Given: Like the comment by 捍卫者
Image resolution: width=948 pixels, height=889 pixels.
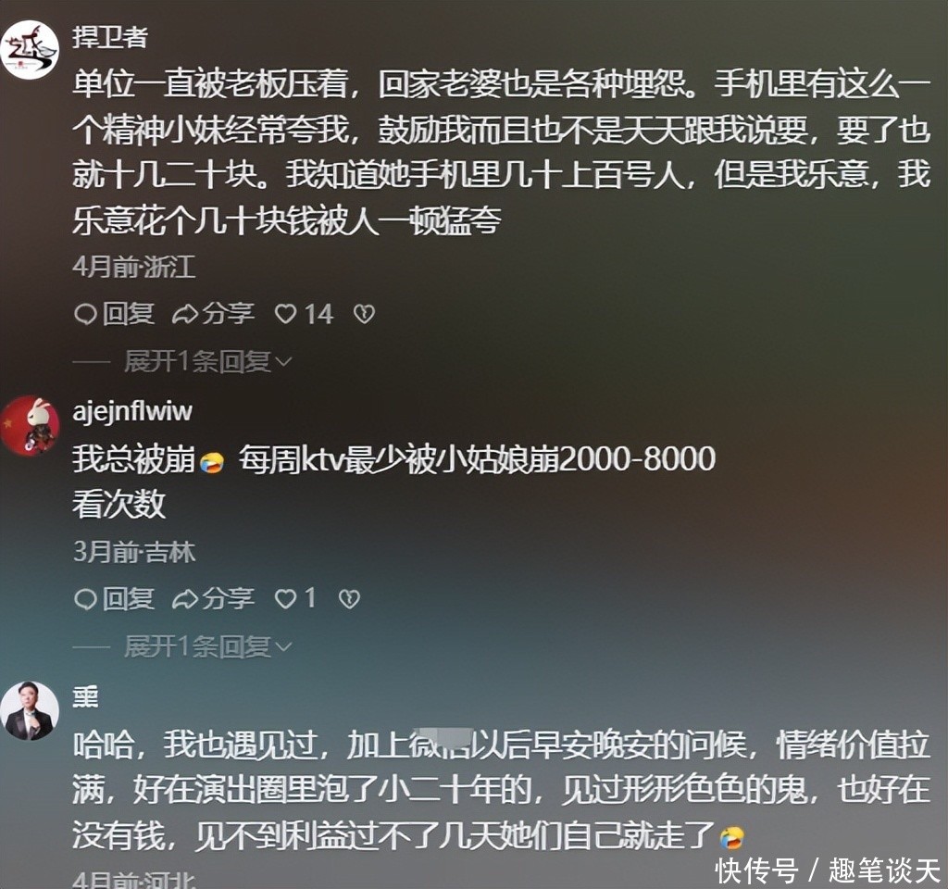Looking at the screenshot, I should (x=285, y=315).
